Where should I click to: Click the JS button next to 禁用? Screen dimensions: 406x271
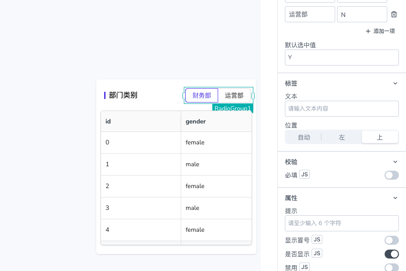(x=304, y=267)
